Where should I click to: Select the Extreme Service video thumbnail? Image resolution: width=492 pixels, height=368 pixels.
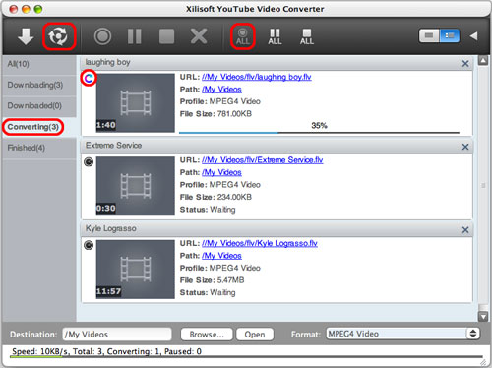[136, 186]
